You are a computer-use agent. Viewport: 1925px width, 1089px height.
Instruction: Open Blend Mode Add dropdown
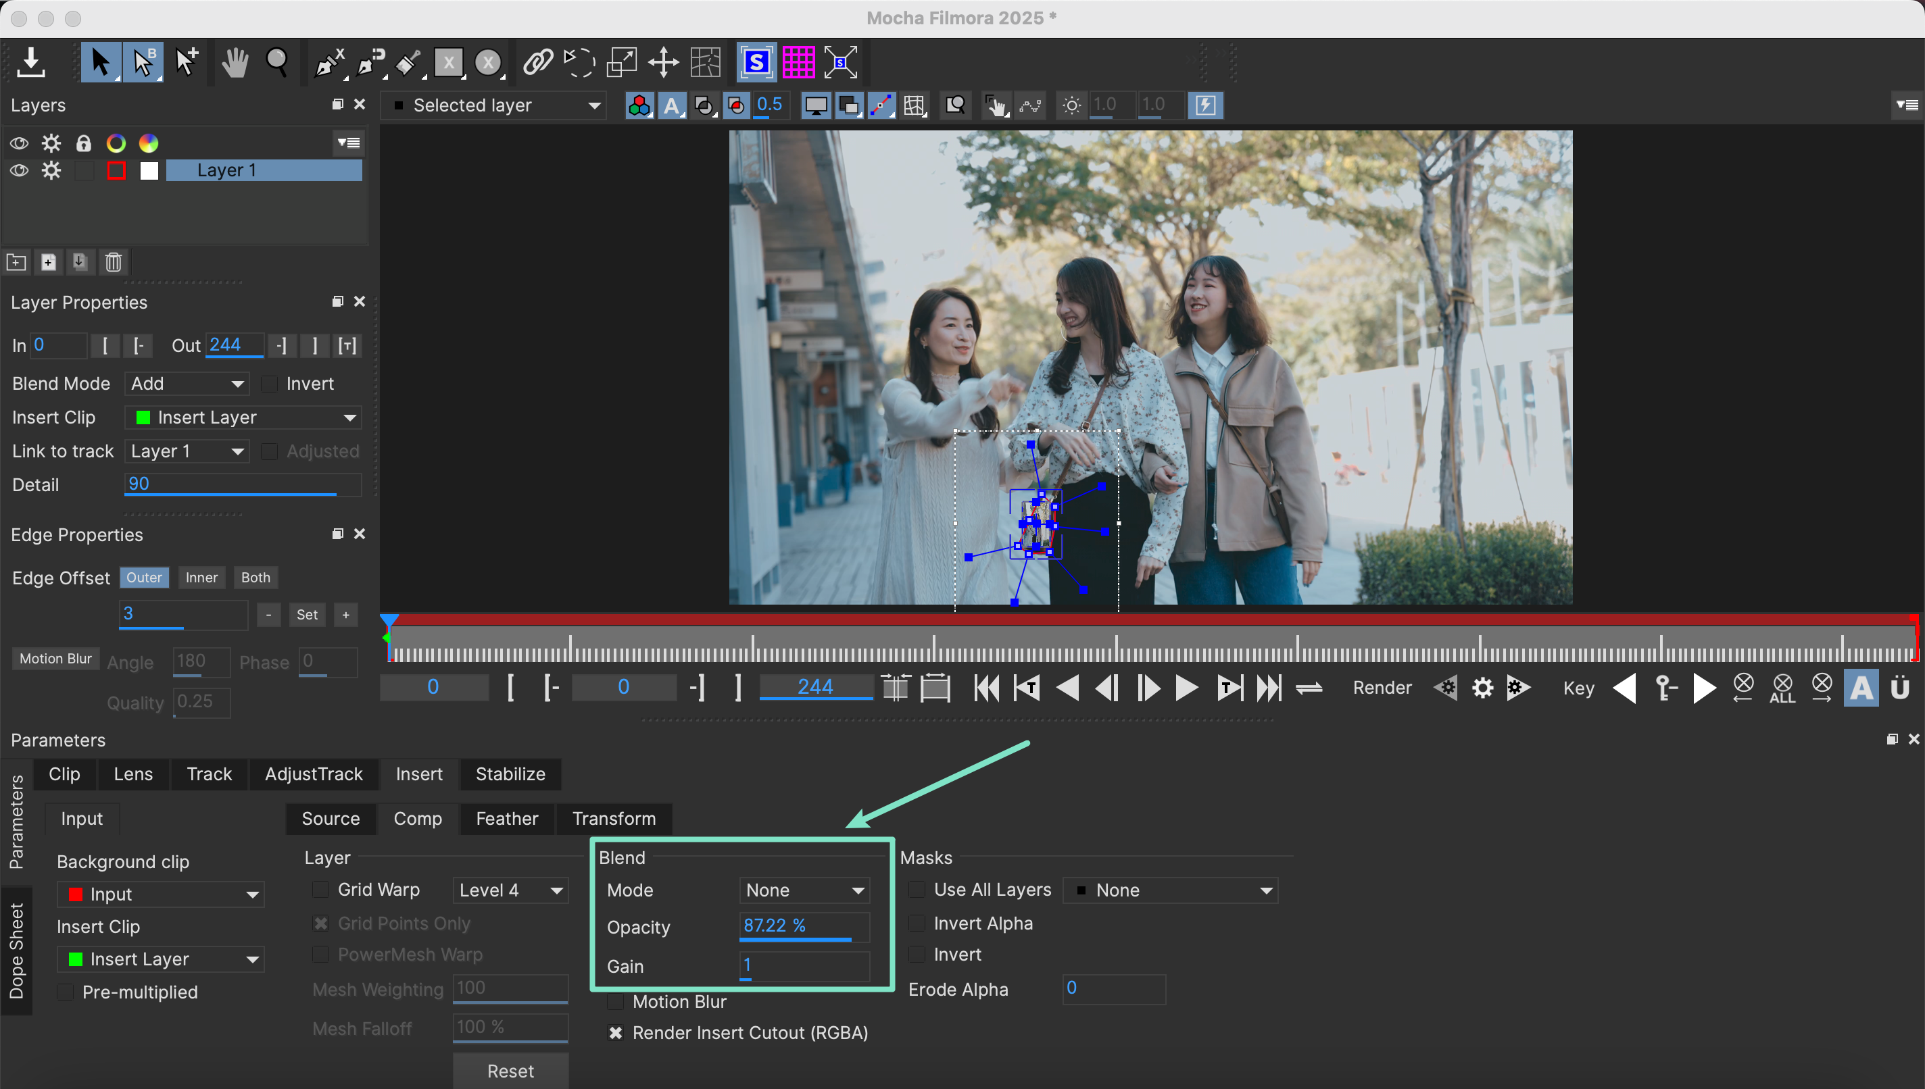tap(187, 384)
